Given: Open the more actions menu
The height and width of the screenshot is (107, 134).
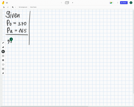Looking at the screenshot, I should (118, 3).
